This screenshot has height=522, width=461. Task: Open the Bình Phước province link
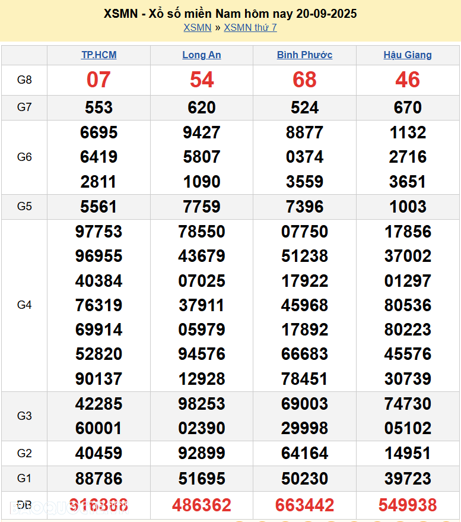click(x=304, y=55)
